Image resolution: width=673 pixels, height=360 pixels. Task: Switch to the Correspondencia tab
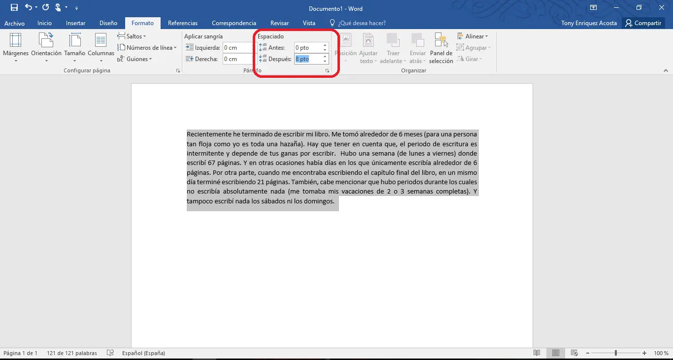pyautogui.click(x=235, y=23)
